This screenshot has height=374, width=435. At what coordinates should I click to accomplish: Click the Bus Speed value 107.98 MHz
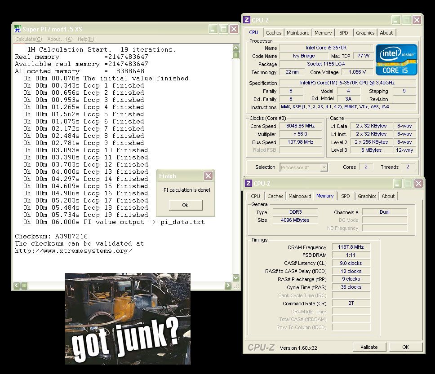pos(301,142)
